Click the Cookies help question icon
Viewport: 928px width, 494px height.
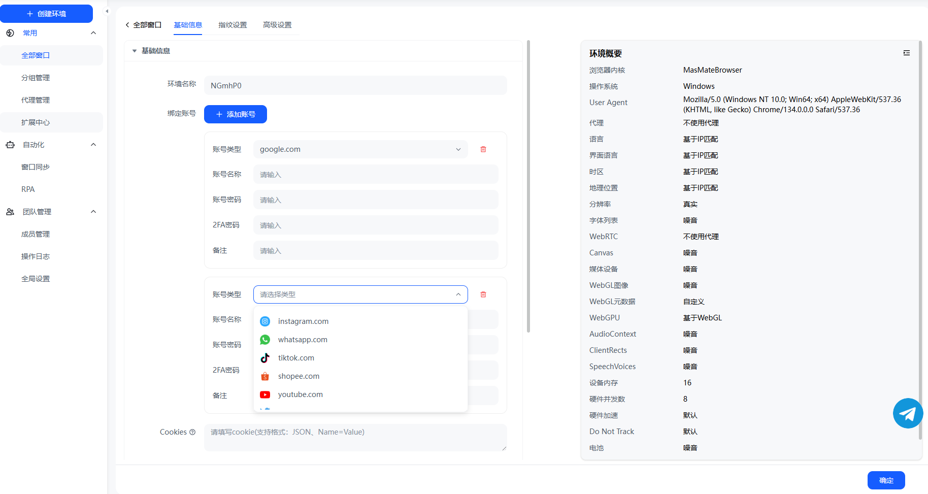(192, 432)
